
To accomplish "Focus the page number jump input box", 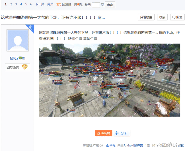I will coord(96,5).
